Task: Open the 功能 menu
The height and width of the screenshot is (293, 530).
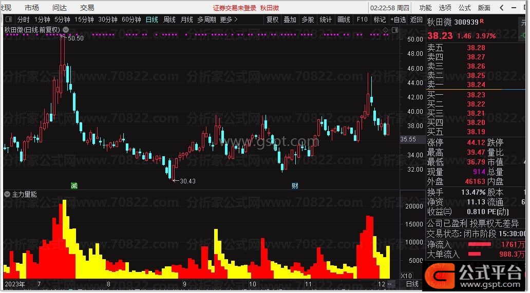Action: (x=425, y=7)
